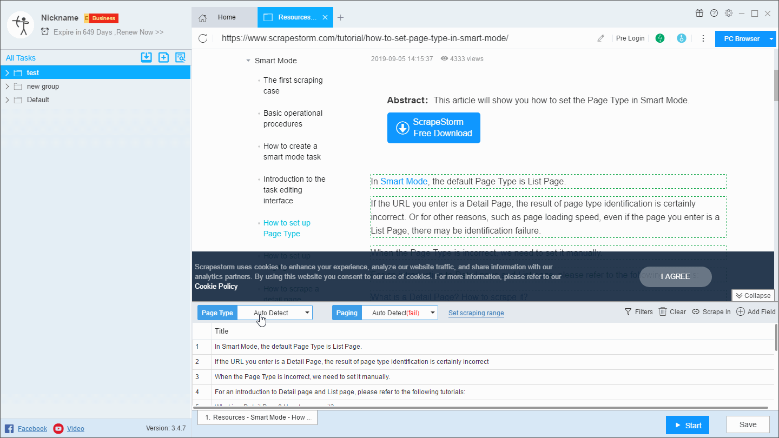Select Basic operational procedures tutorial
The width and height of the screenshot is (779, 438).
tap(293, 118)
